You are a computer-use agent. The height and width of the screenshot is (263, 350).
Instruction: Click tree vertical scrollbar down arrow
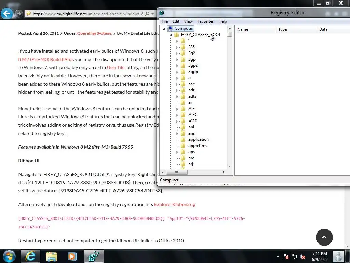point(230,166)
